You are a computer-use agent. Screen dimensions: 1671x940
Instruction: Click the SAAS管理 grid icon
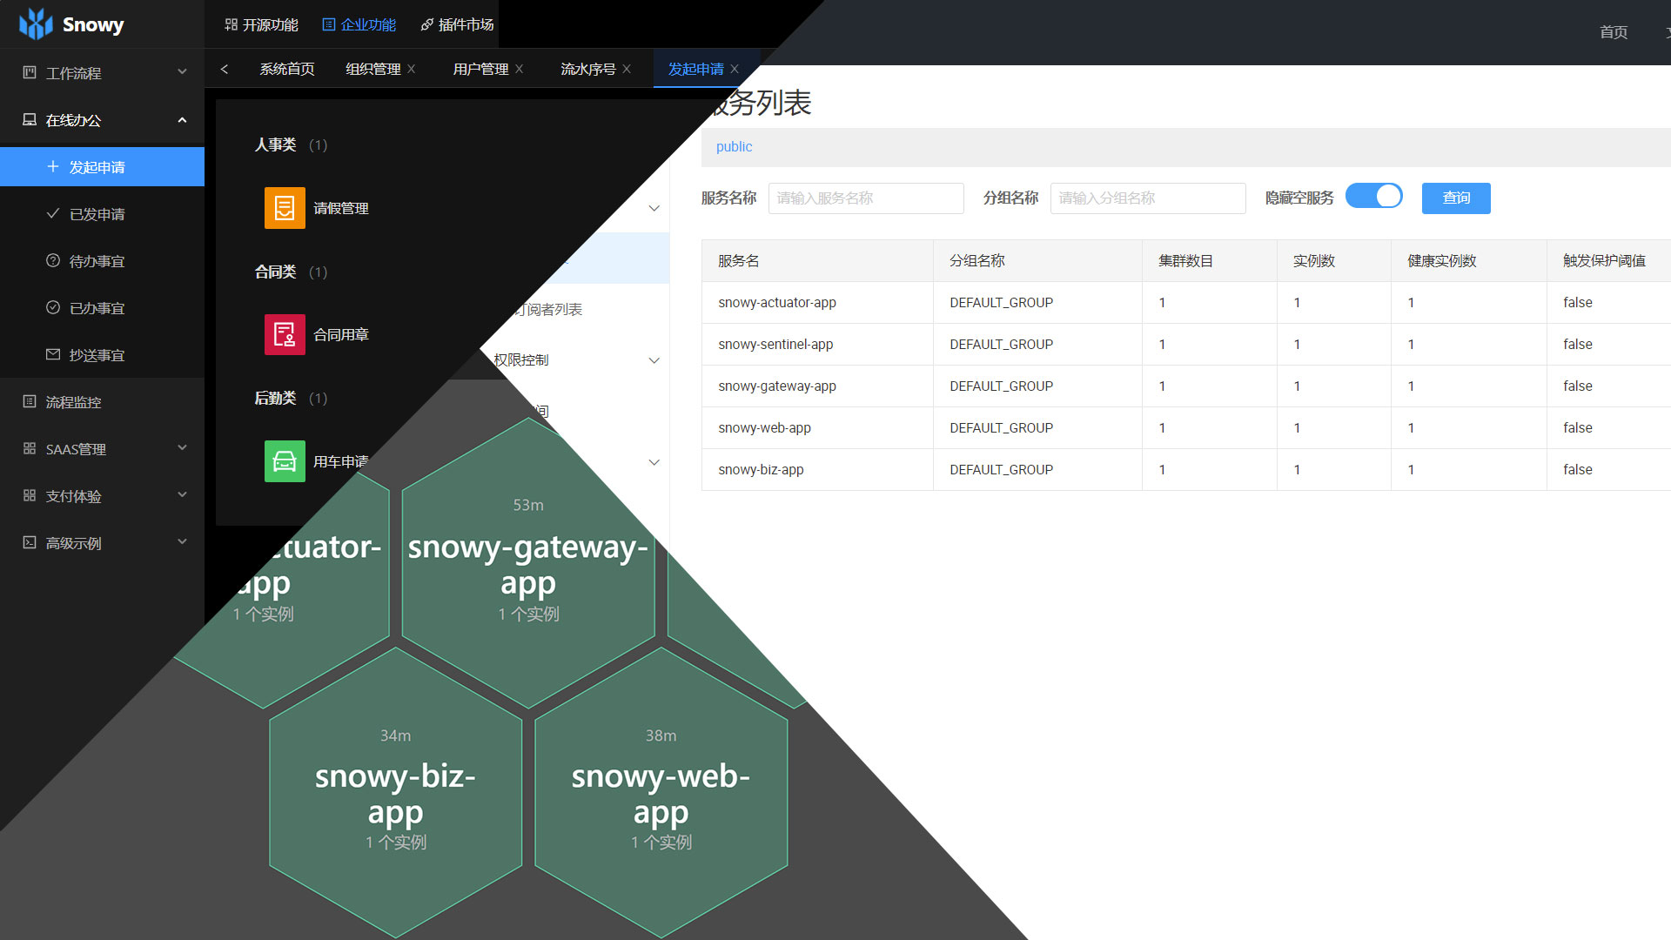pyautogui.click(x=30, y=449)
